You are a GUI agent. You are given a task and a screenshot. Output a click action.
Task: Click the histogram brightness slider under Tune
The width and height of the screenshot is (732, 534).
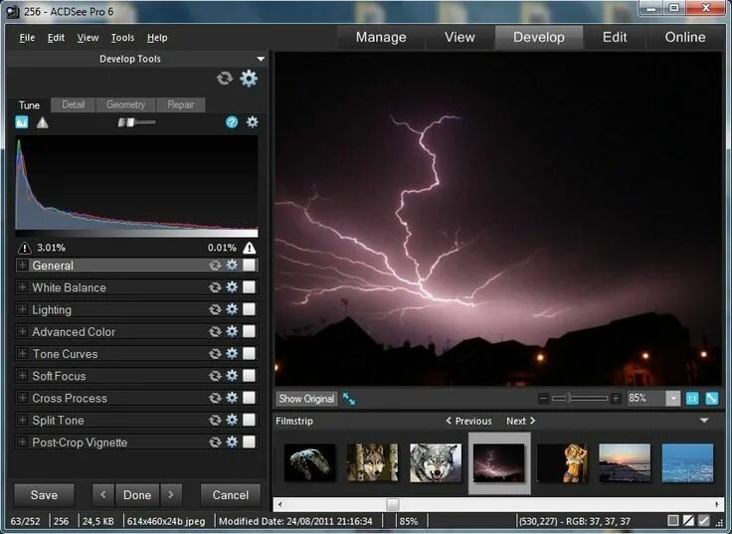tap(136, 122)
